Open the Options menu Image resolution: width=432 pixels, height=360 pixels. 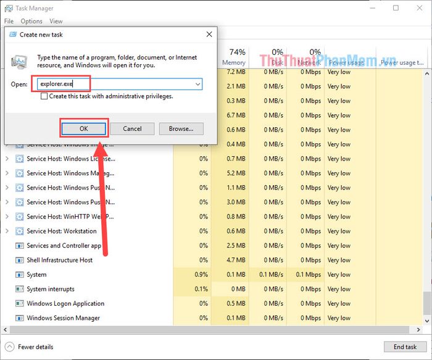(x=31, y=21)
